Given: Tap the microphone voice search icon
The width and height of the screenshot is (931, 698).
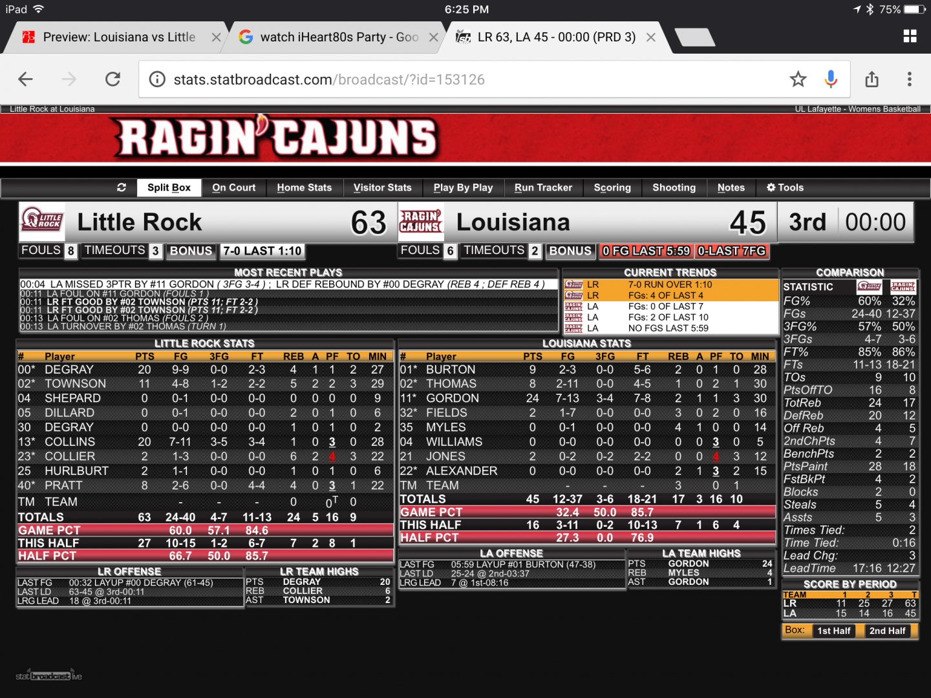Looking at the screenshot, I should pyautogui.click(x=831, y=79).
